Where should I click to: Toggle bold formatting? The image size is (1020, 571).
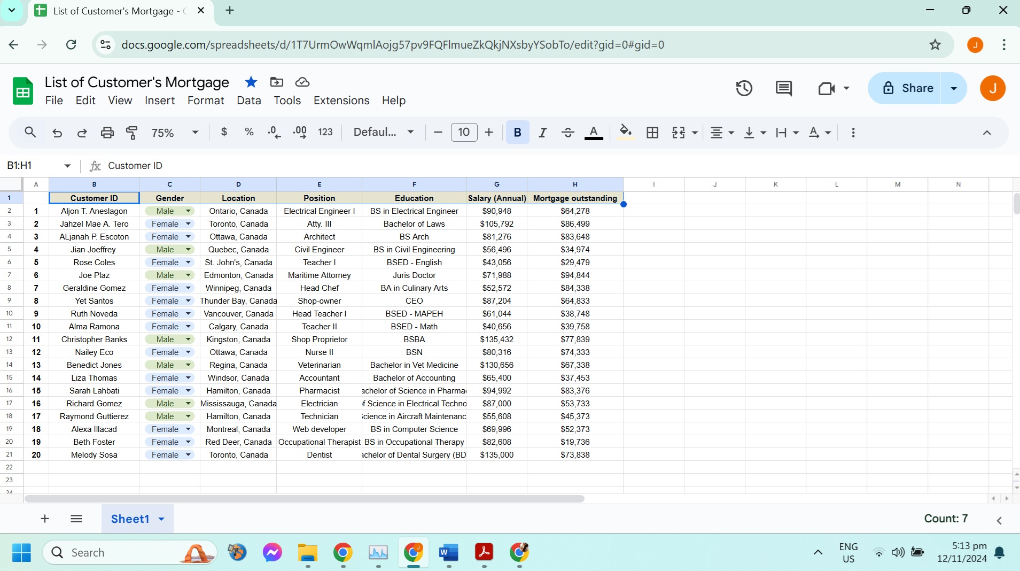[517, 132]
